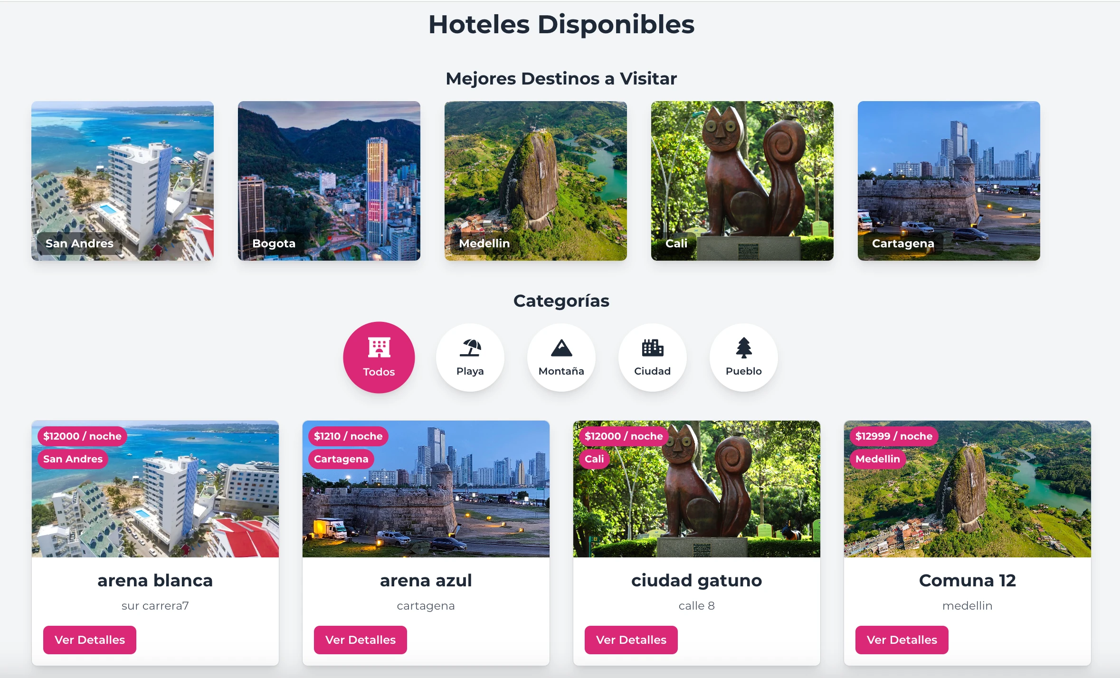Select the Todos hotel building icon
The image size is (1120, 678).
pos(379,348)
